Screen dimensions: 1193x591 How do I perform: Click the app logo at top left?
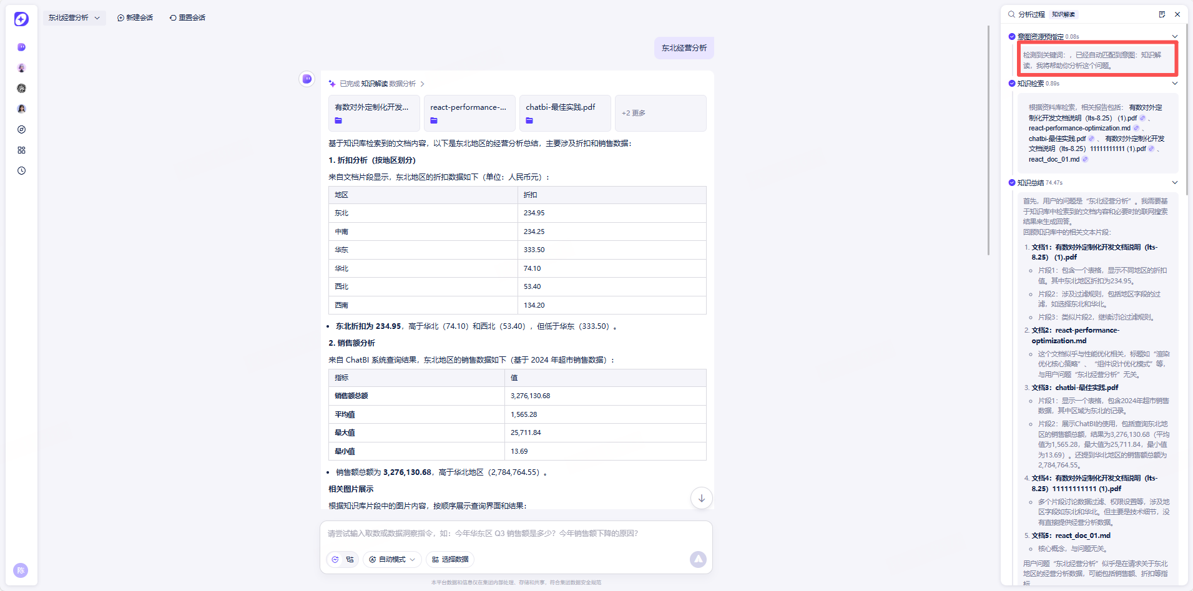pos(21,19)
